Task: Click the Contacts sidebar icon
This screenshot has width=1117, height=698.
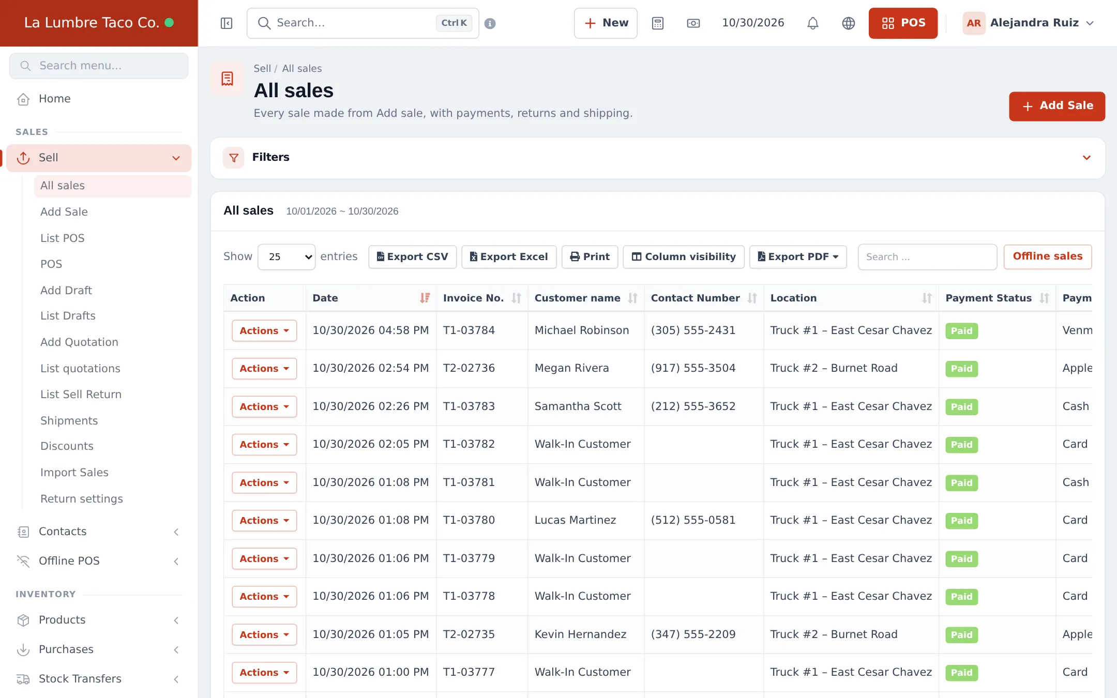Action: point(23,532)
